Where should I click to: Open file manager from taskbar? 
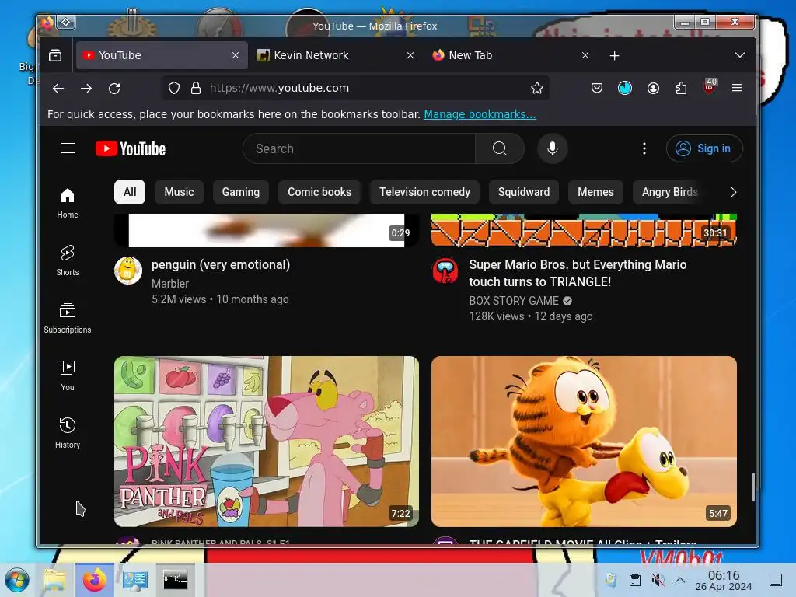tap(54, 580)
